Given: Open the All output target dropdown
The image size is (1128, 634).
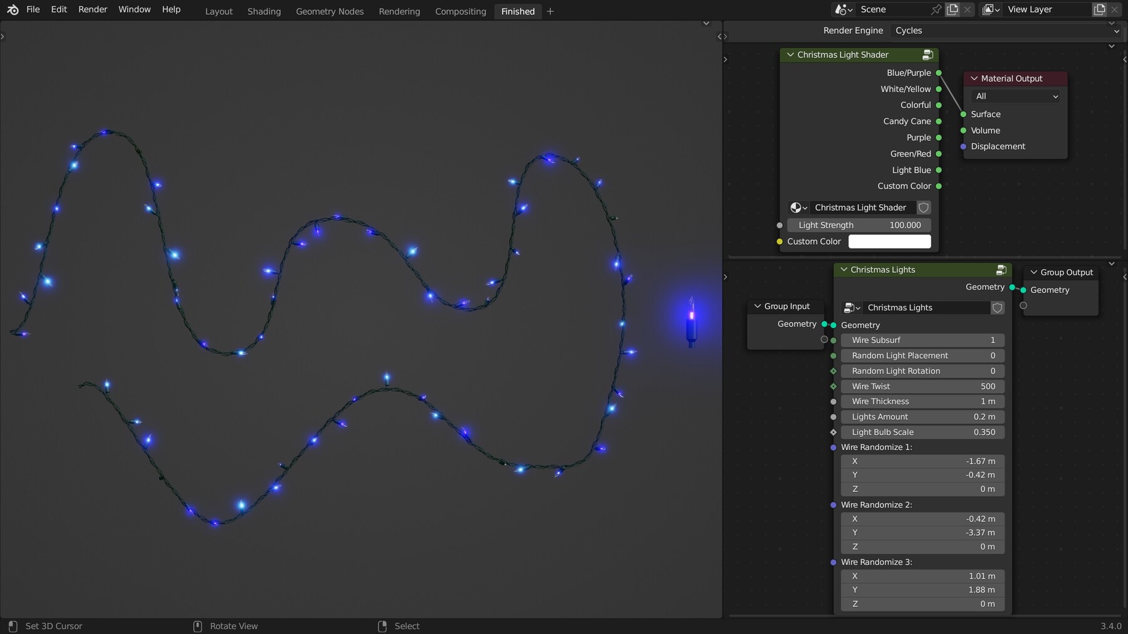Looking at the screenshot, I should coord(1015,96).
